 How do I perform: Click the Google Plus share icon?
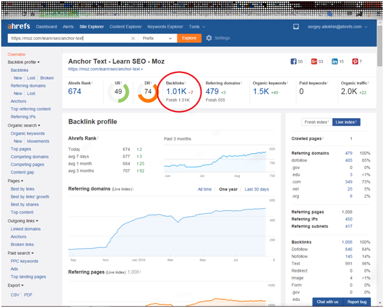(314, 61)
